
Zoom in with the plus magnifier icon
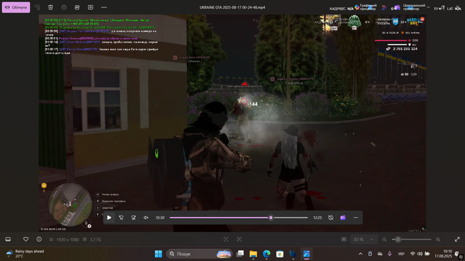[x=438, y=239]
